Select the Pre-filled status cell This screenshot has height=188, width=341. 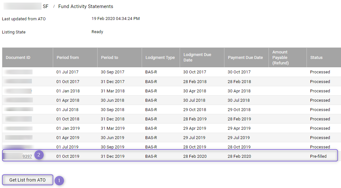pos(318,156)
